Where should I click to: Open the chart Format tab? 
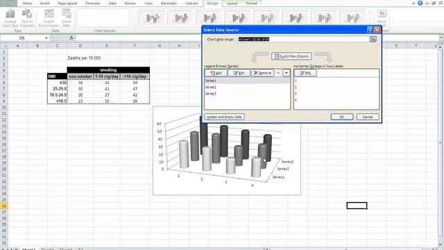[x=251, y=3]
